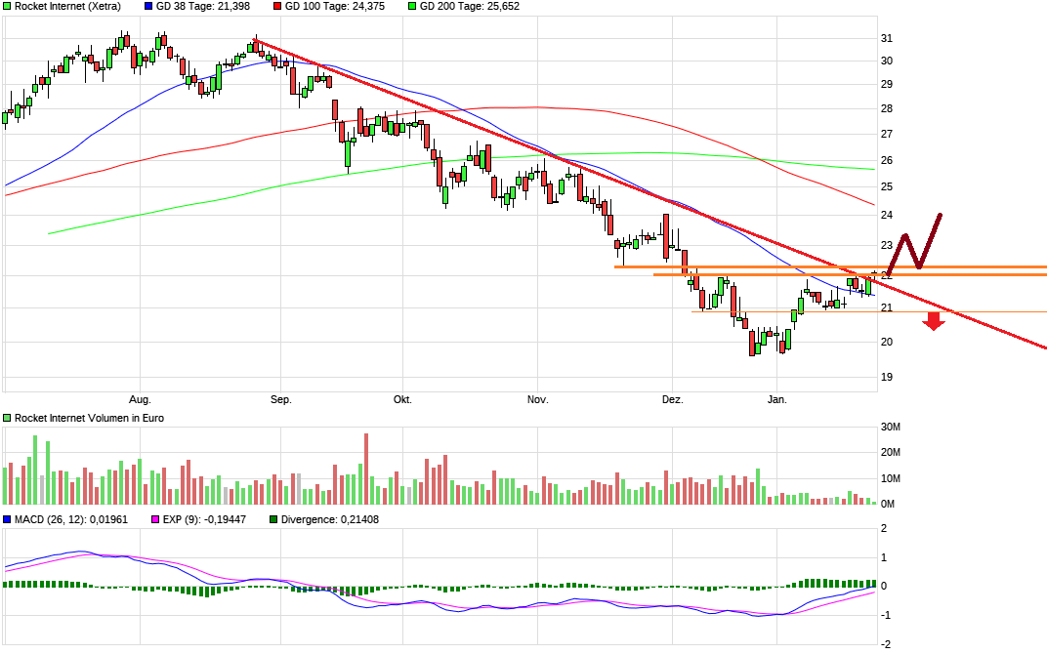This screenshot has width=1047, height=654.
Task: Select the Okt. axis label
Action: pyautogui.click(x=400, y=399)
